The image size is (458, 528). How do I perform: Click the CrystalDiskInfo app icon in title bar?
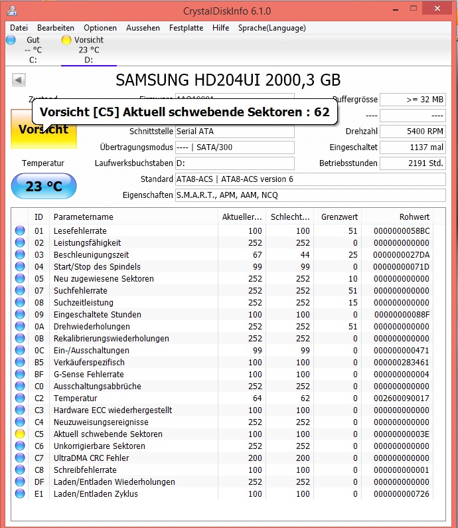[x=12, y=11]
